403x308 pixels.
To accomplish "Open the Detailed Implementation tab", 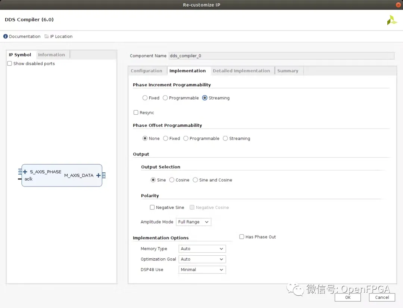I will [x=241, y=71].
